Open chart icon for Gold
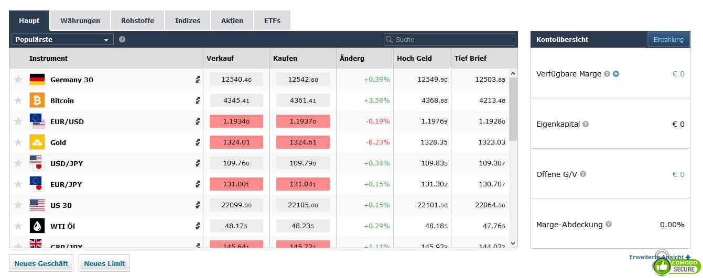Viewport: 703px width, 278px height. [198, 142]
